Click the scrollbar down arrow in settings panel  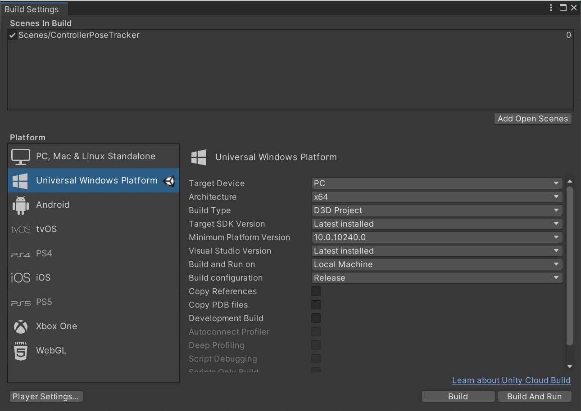[x=570, y=367]
